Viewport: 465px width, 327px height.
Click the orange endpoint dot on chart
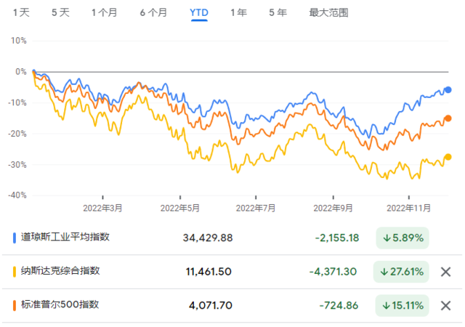click(448, 118)
